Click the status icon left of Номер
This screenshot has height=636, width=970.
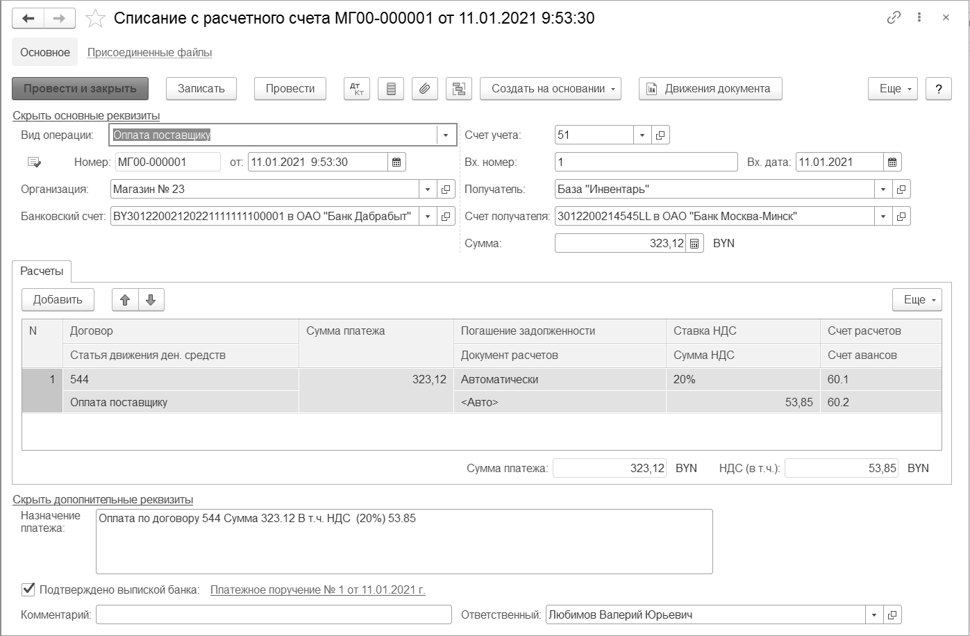pos(34,162)
